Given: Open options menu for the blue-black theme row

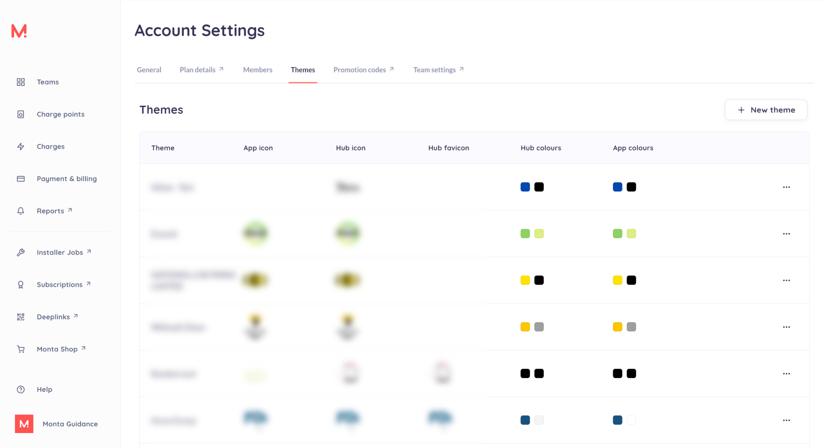Looking at the screenshot, I should click(x=786, y=187).
